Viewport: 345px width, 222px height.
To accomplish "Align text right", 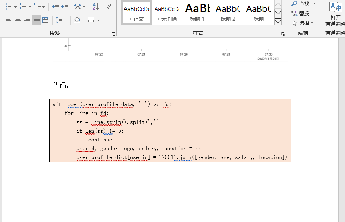I will click(27, 20).
